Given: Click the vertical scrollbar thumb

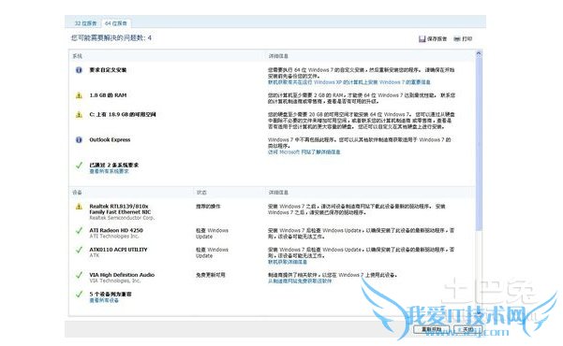Looking at the screenshot, I should click(x=479, y=143).
